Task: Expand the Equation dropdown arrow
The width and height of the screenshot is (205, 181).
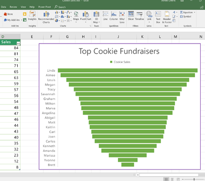Action: [194, 12]
